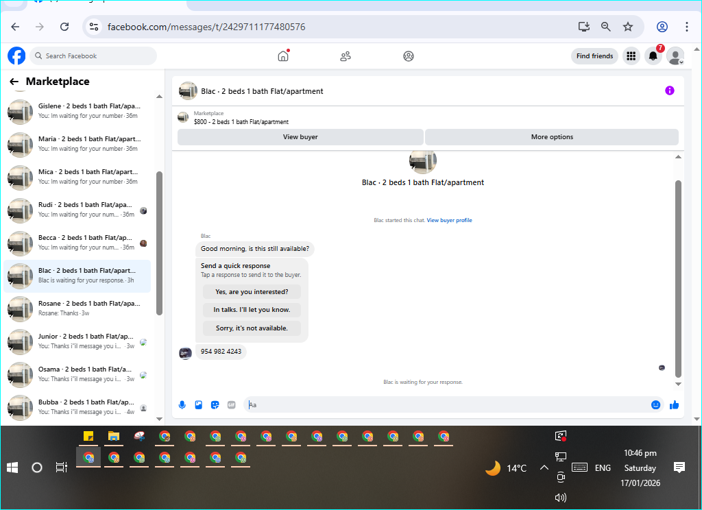This screenshot has height=510, width=702.
Task: Send a thumbs-up like
Action: click(x=675, y=404)
